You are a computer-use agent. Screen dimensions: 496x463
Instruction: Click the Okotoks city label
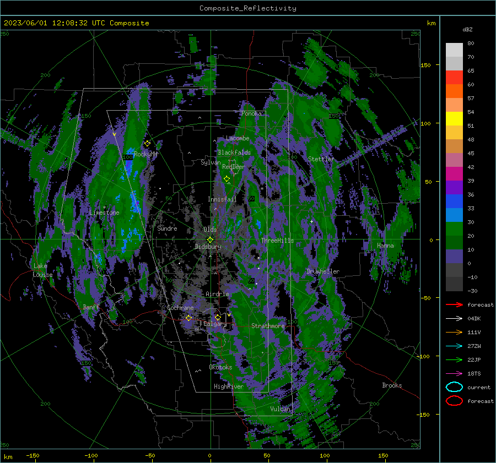pos(220,367)
